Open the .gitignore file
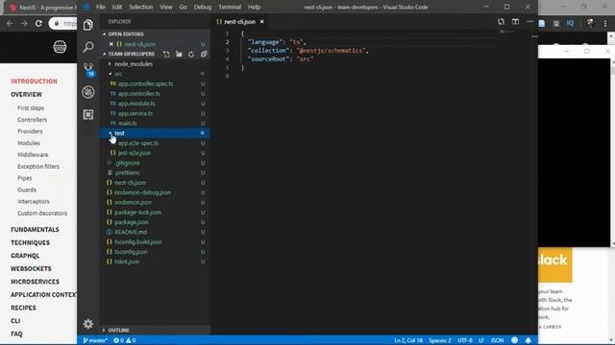 (127, 163)
